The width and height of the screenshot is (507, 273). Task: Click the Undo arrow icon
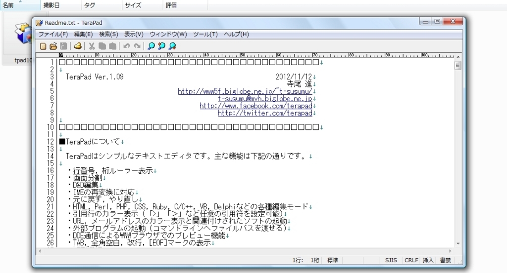(x=127, y=46)
